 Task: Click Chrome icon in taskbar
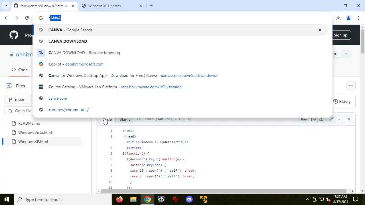click(x=147, y=199)
